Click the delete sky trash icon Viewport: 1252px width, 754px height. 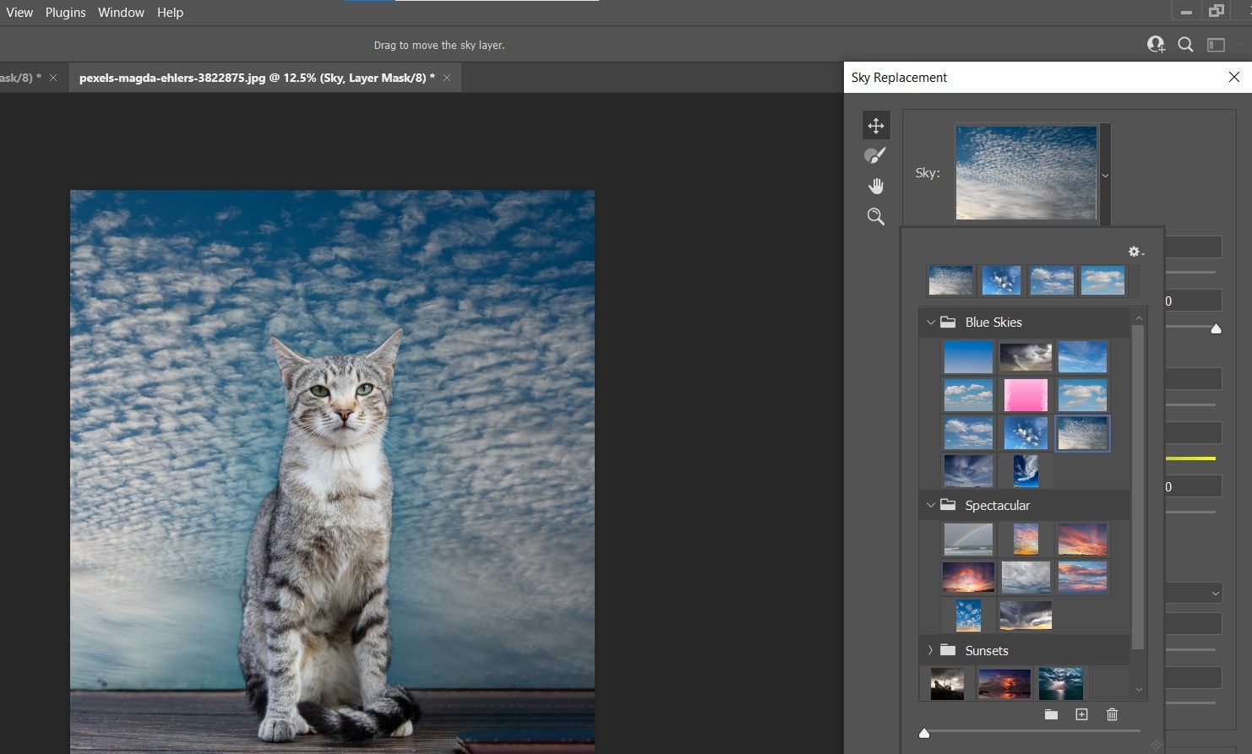1112,714
